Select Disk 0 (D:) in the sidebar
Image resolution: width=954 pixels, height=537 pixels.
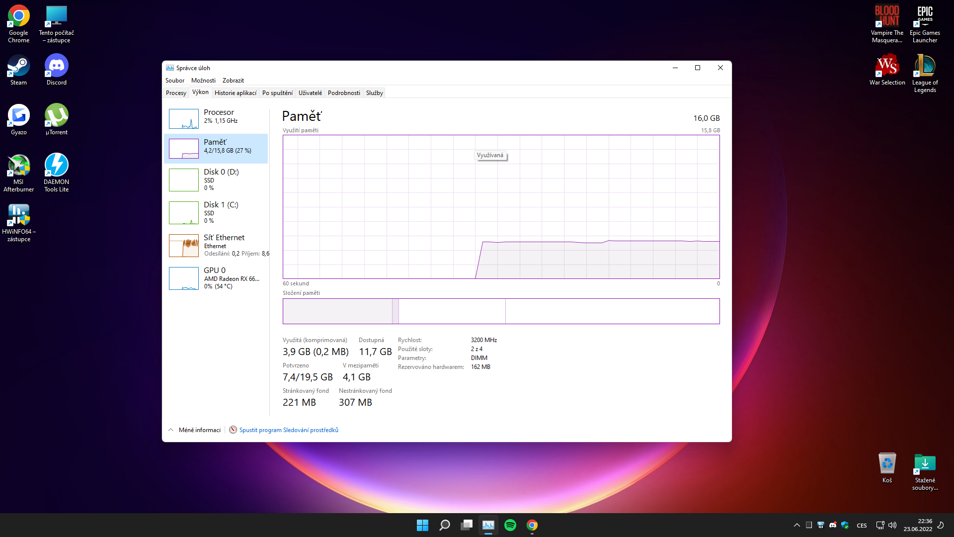[216, 180]
